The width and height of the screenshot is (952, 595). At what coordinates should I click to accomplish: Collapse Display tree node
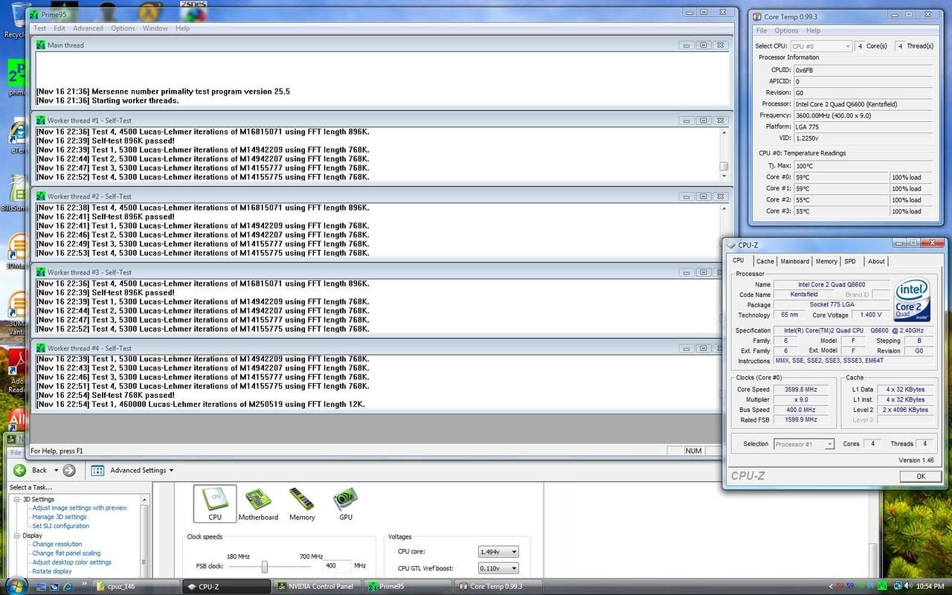16,535
